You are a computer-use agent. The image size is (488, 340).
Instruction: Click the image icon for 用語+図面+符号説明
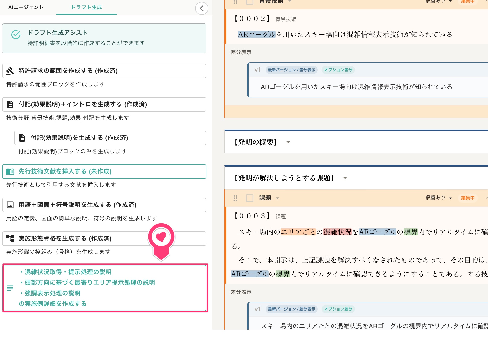click(10, 205)
